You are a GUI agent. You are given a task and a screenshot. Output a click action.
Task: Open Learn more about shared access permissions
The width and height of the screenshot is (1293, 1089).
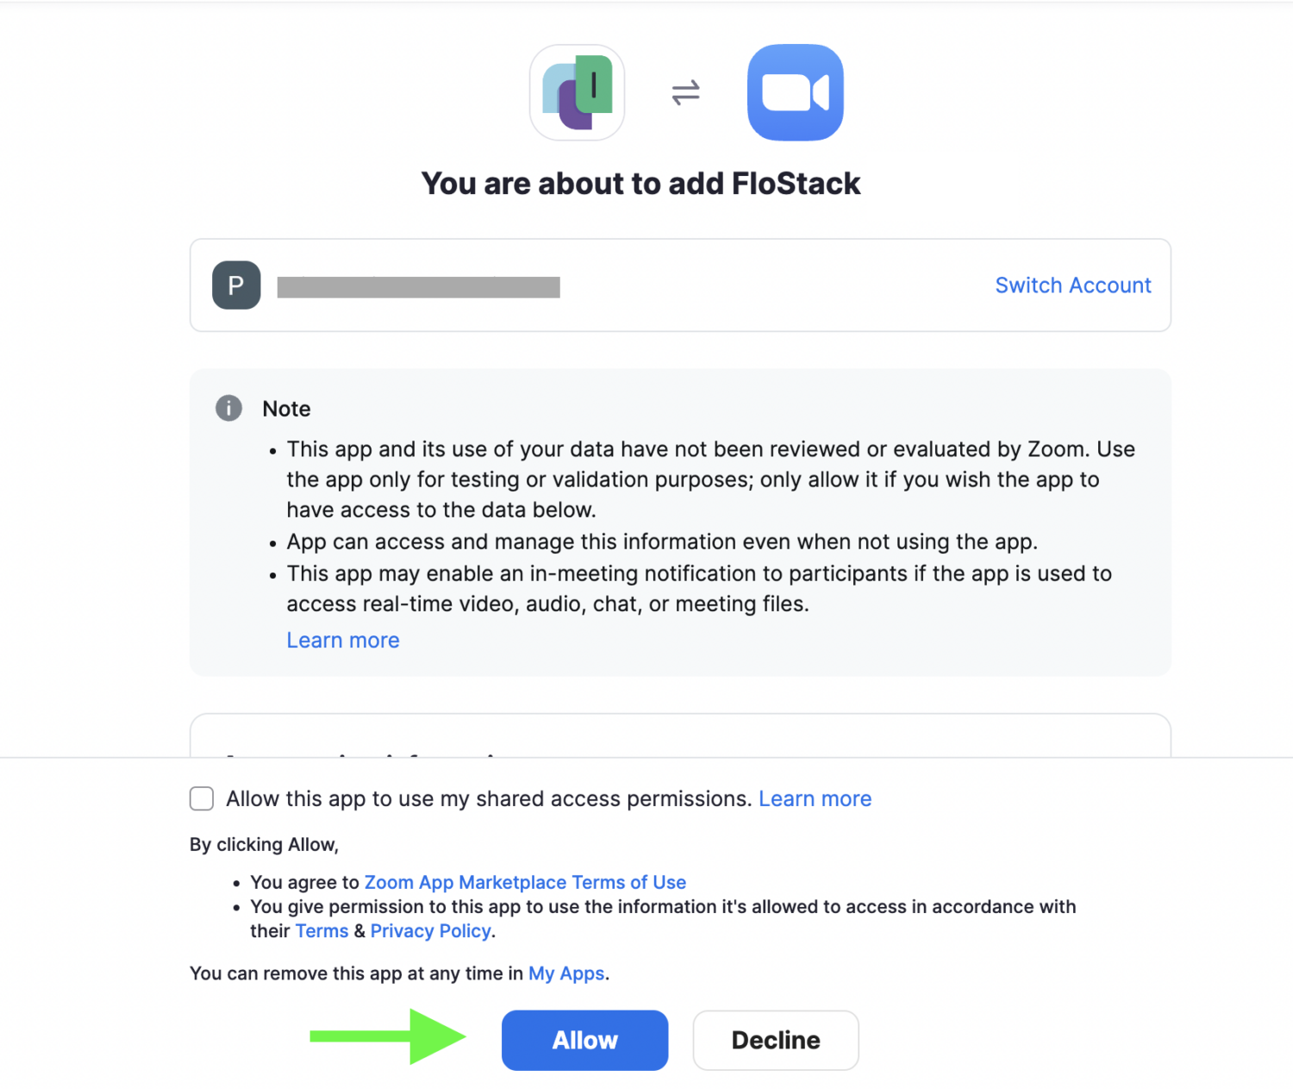[815, 798]
